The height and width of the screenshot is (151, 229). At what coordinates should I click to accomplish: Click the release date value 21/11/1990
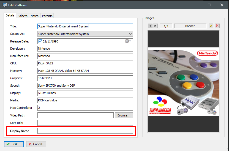[x=51, y=41]
